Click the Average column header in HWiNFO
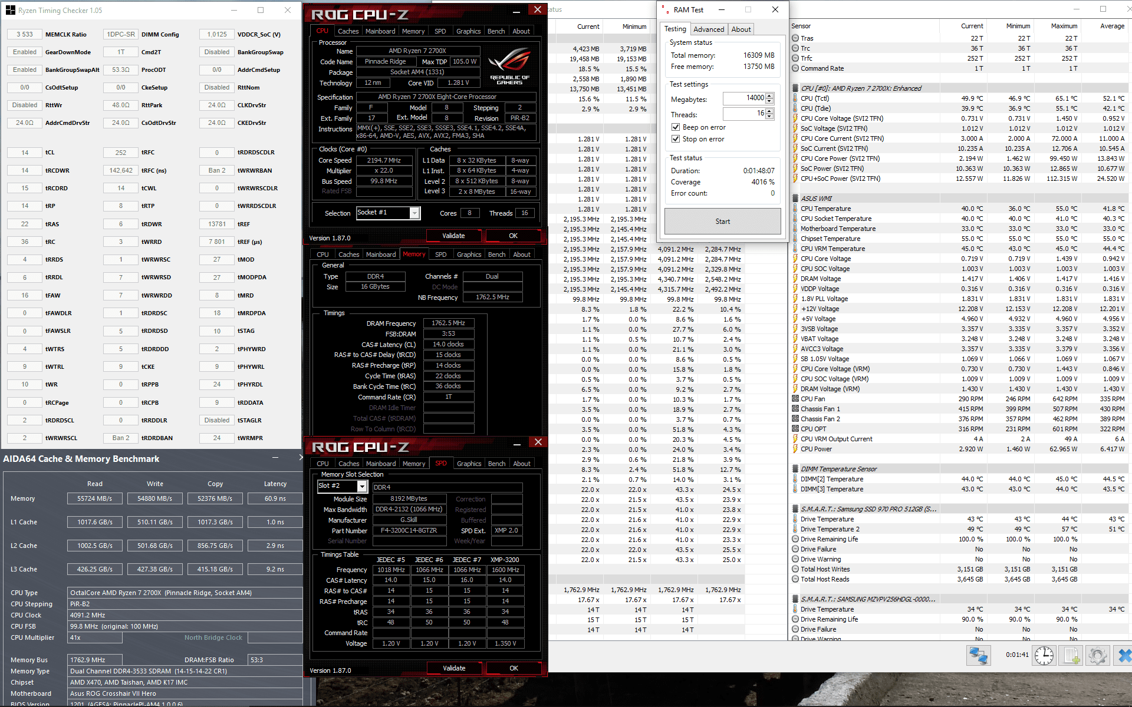This screenshot has width=1132, height=707. (1111, 26)
